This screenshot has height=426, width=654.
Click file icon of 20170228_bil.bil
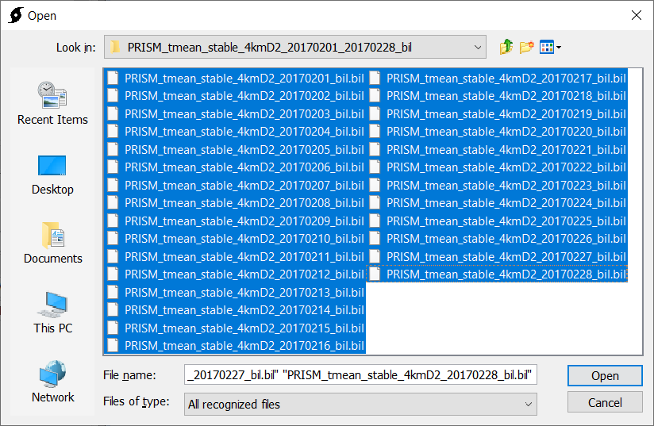(375, 274)
